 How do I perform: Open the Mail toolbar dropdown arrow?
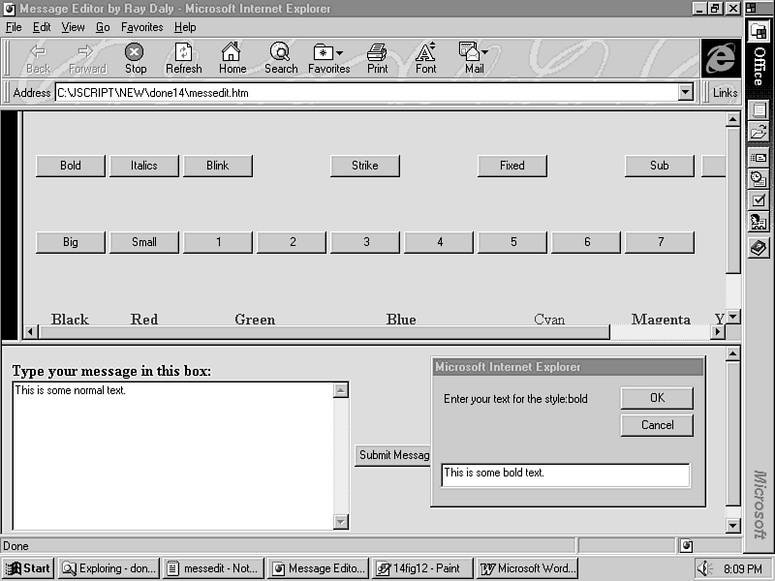click(484, 52)
